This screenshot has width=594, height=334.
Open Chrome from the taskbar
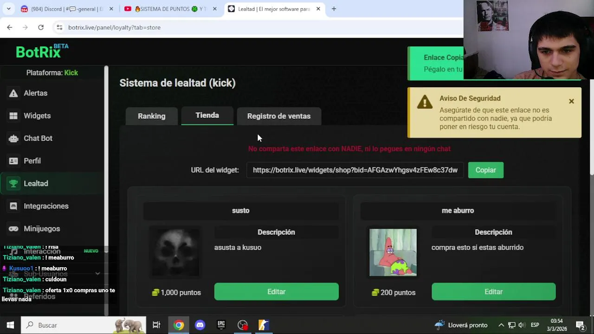tap(179, 325)
